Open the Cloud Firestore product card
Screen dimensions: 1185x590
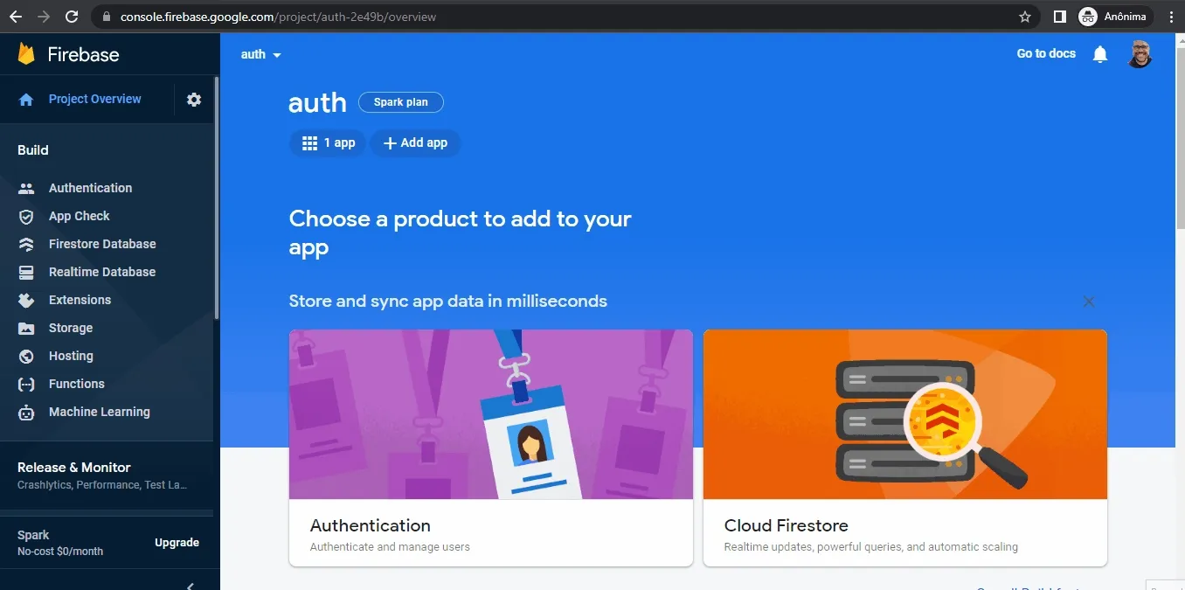click(x=905, y=448)
